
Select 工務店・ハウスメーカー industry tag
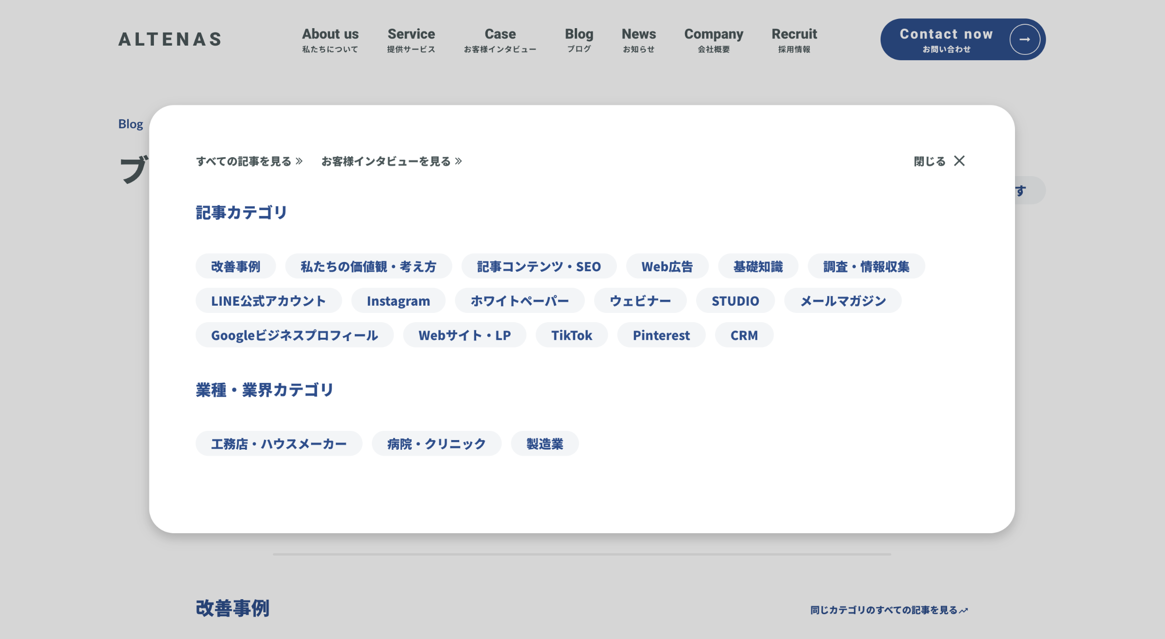click(279, 443)
